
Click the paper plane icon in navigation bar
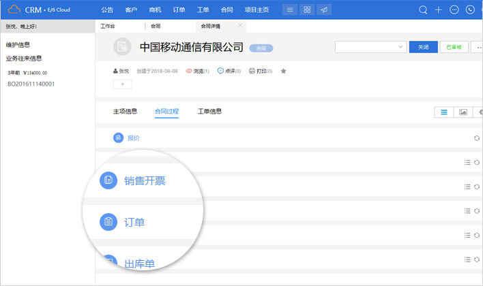tap(325, 10)
